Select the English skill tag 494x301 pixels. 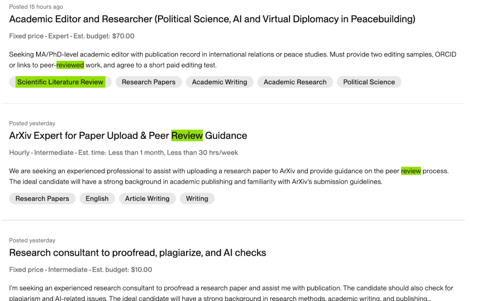click(97, 198)
